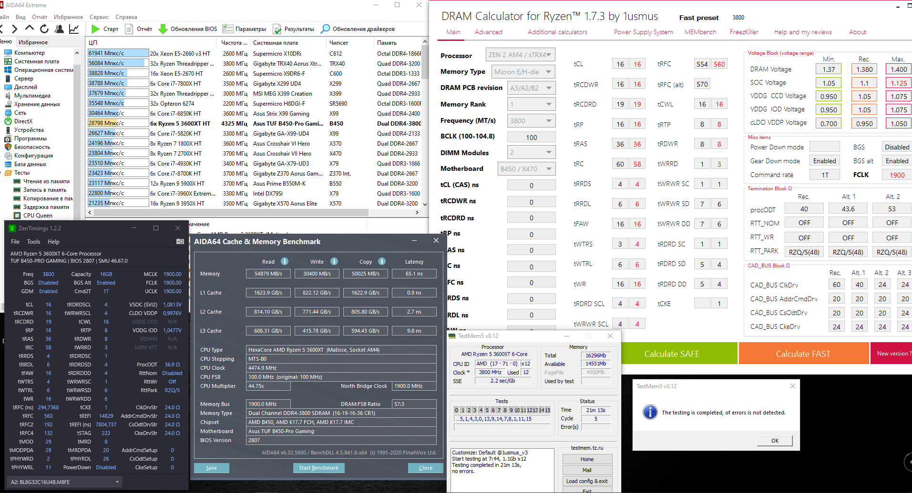Select the Задержка памяти test item
The image size is (912, 493).
pos(46,207)
